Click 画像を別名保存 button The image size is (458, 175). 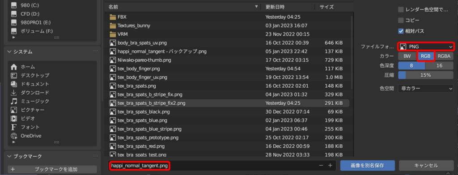(368, 165)
